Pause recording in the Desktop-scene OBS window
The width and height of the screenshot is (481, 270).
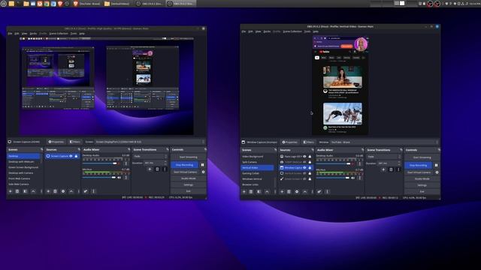pos(202,165)
